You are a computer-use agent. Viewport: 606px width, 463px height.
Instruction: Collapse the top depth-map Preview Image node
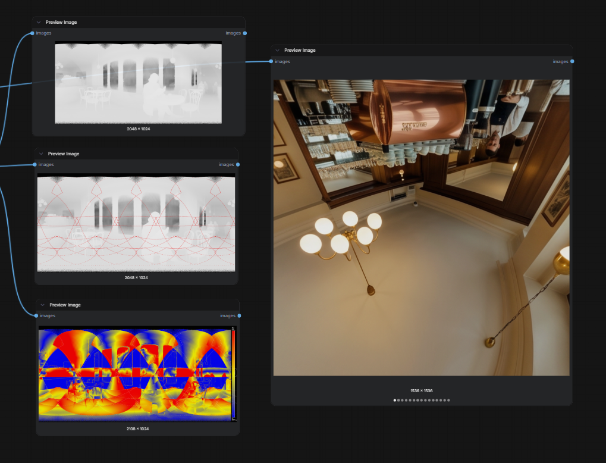pos(39,23)
